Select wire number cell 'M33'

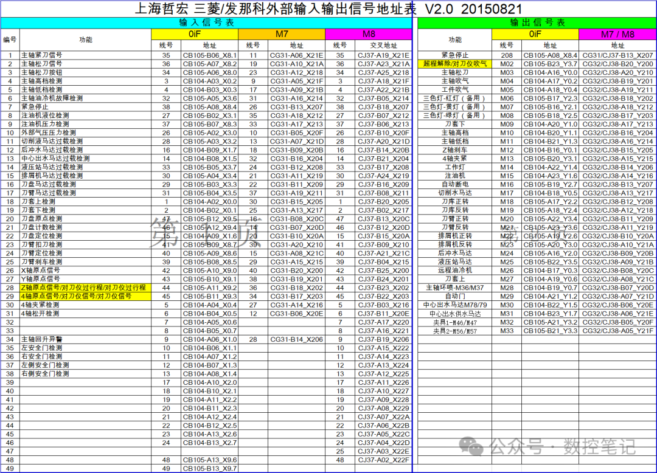(x=507, y=331)
